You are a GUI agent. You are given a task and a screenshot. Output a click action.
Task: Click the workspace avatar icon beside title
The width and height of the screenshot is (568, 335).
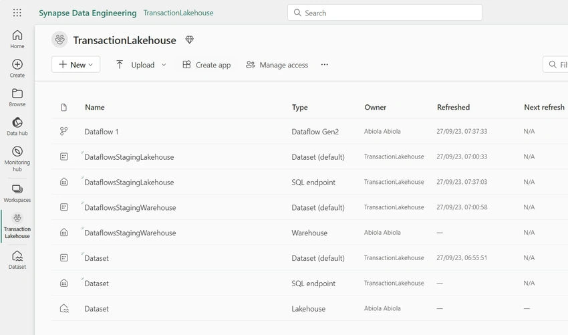point(59,39)
